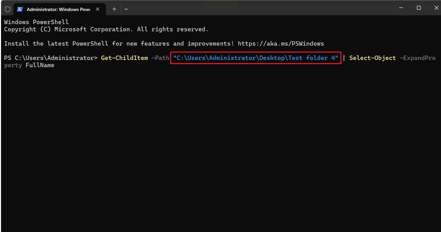
Task: Click the pipe character before Select-Object
Action: [x=344, y=58]
